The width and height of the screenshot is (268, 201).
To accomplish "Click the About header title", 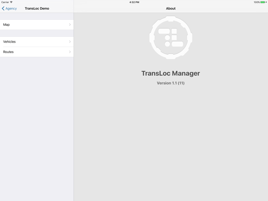I will pyautogui.click(x=170, y=8).
